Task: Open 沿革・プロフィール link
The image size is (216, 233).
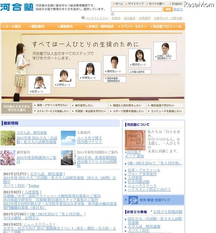Action: pyautogui.click(x=144, y=170)
